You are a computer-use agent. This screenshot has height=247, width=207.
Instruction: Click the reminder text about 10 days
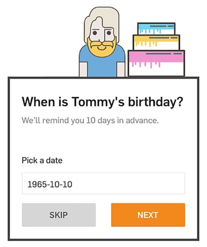90,121
